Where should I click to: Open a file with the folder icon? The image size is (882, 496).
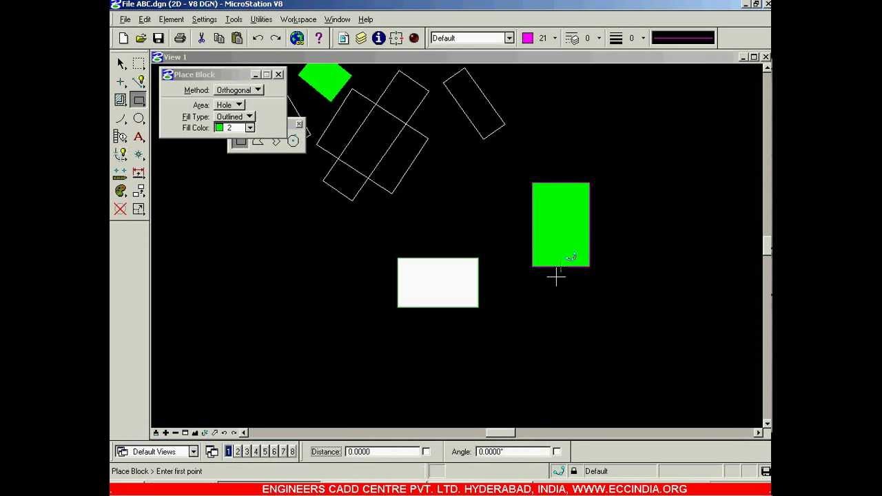click(x=141, y=39)
